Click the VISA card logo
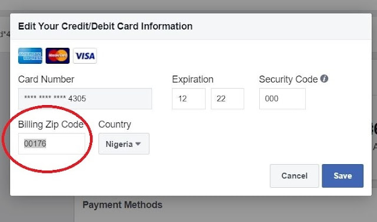The height and width of the screenshot is (222, 377). 85,56
